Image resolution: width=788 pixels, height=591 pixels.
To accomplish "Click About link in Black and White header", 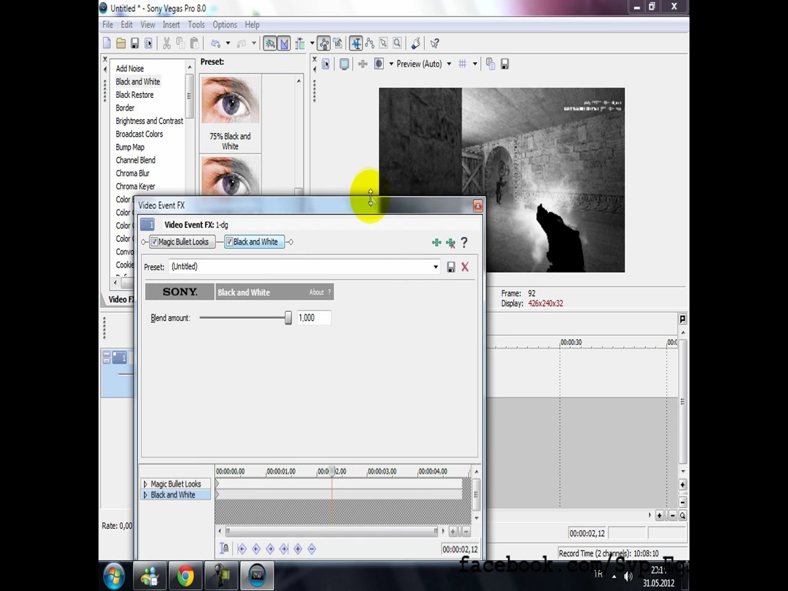I will click(316, 292).
